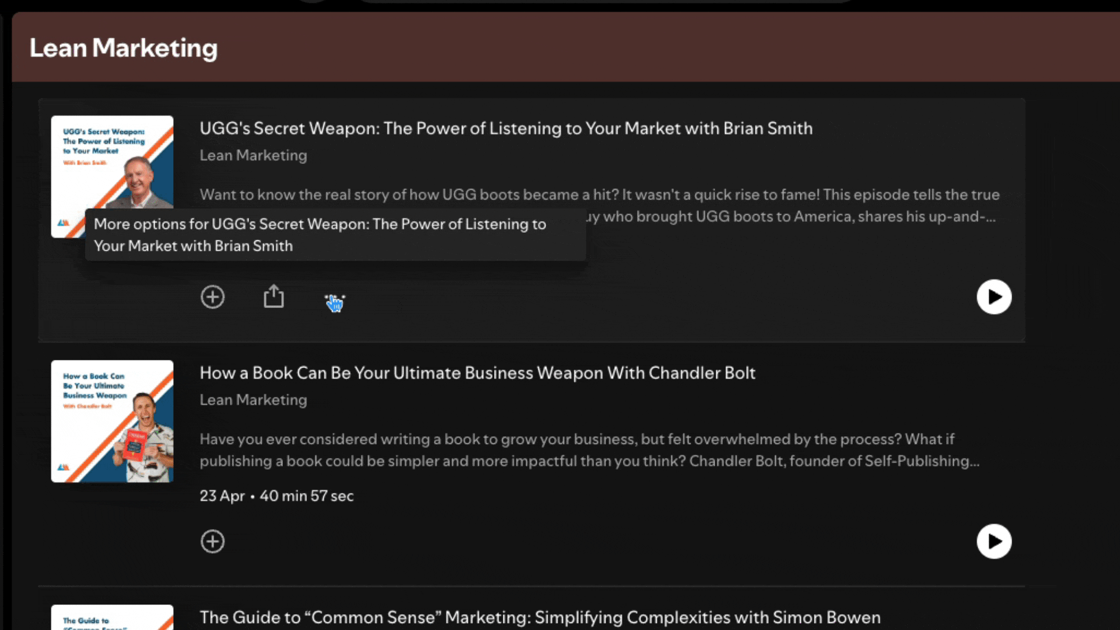Click the UGG's Secret Weapon cover art
Image resolution: width=1120 pixels, height=630 pixels.
(x=112, y=177)
